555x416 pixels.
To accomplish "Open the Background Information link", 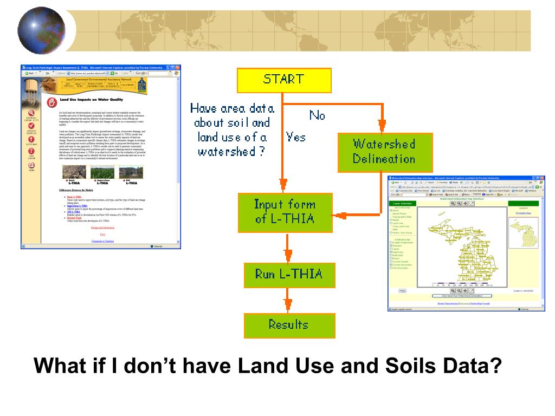I will (x=102, y=228).
